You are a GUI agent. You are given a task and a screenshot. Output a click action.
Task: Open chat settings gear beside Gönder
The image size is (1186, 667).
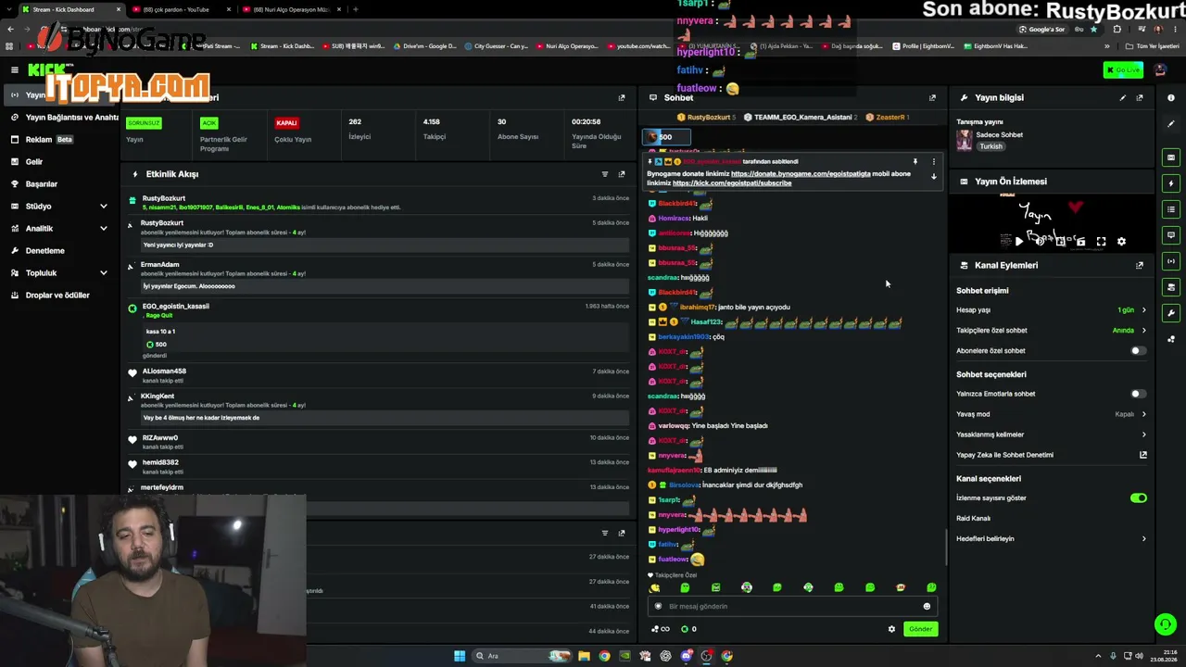coord(891,629)
